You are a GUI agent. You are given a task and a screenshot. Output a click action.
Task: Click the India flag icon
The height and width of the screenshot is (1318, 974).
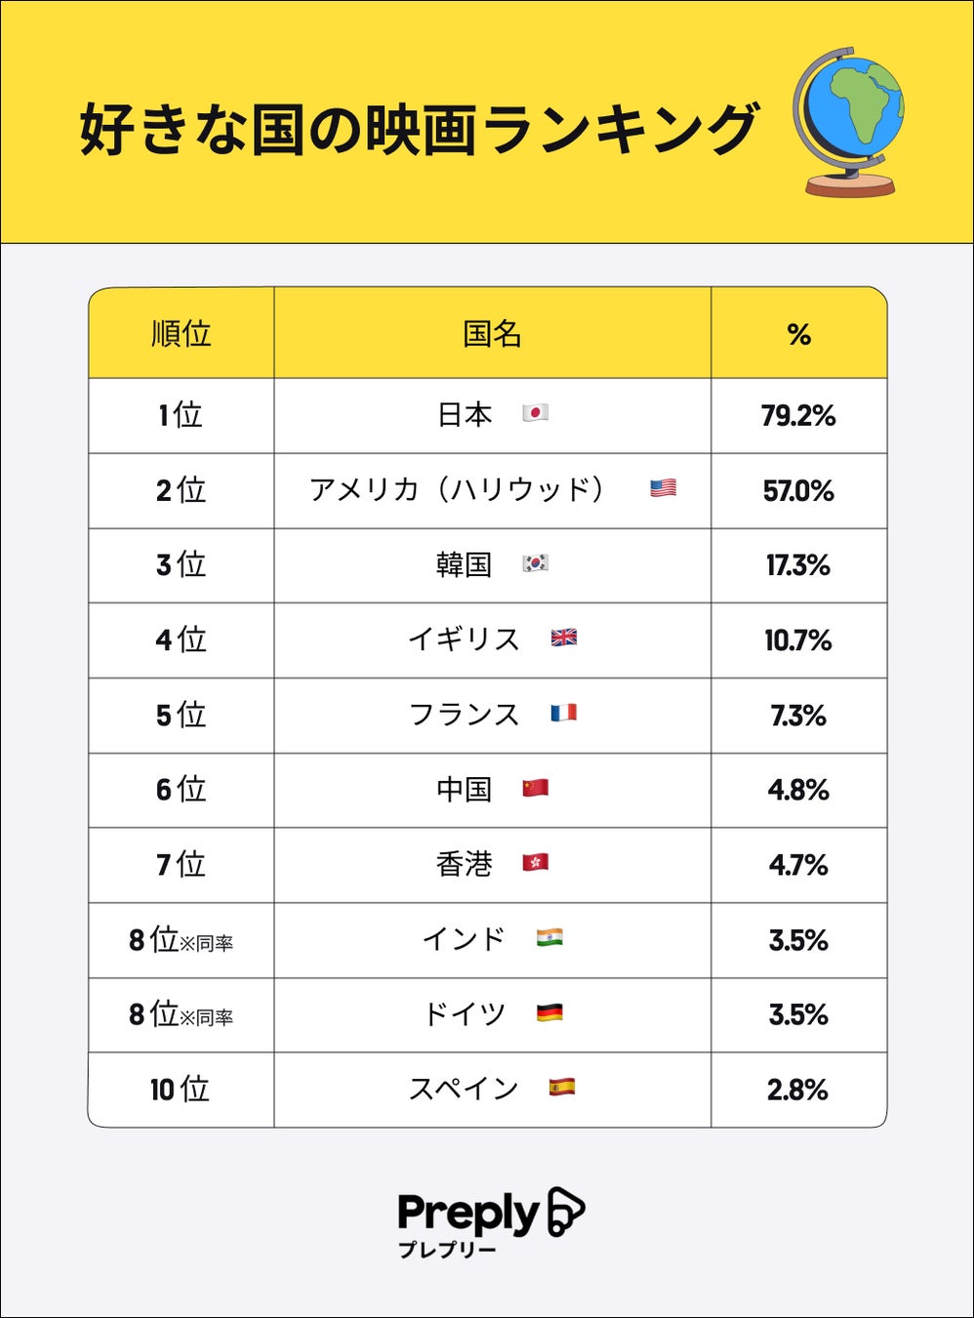click(549, 938)
